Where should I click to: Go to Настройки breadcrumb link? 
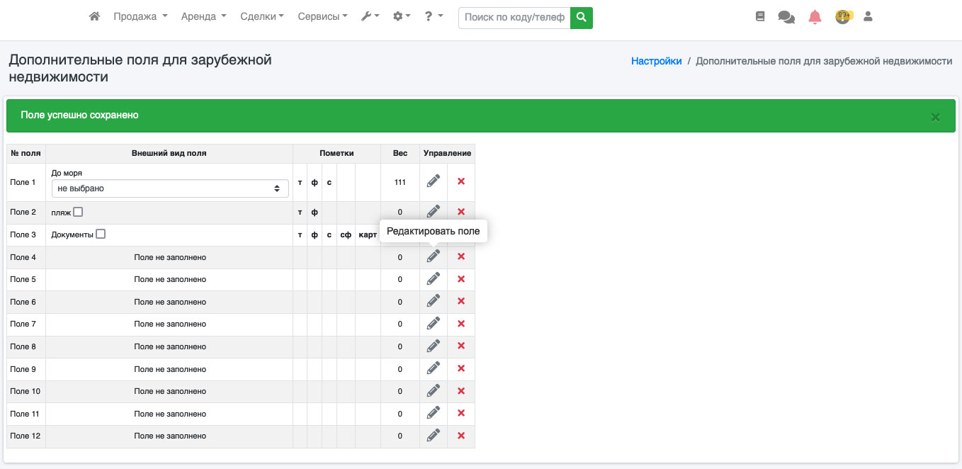click(656, 61)
